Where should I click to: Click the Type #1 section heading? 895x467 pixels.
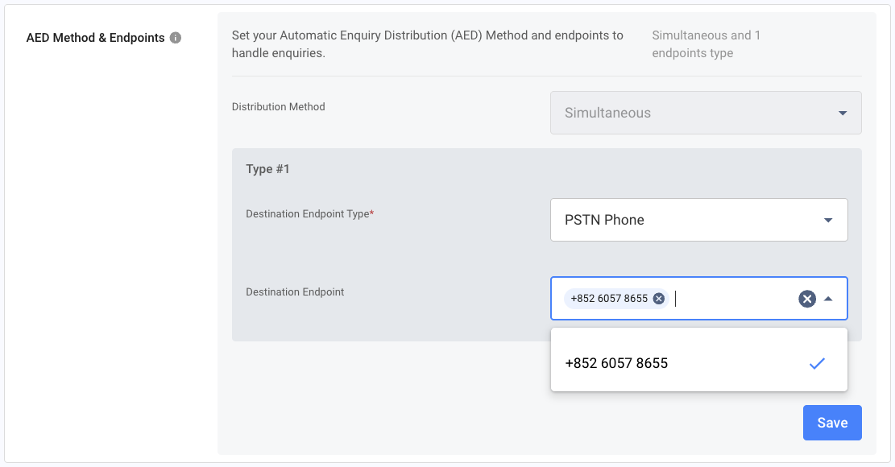pyautogui.click(x=267, y=169)
